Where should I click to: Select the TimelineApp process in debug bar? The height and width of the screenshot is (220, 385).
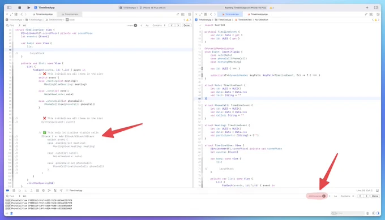coord(74,191)
